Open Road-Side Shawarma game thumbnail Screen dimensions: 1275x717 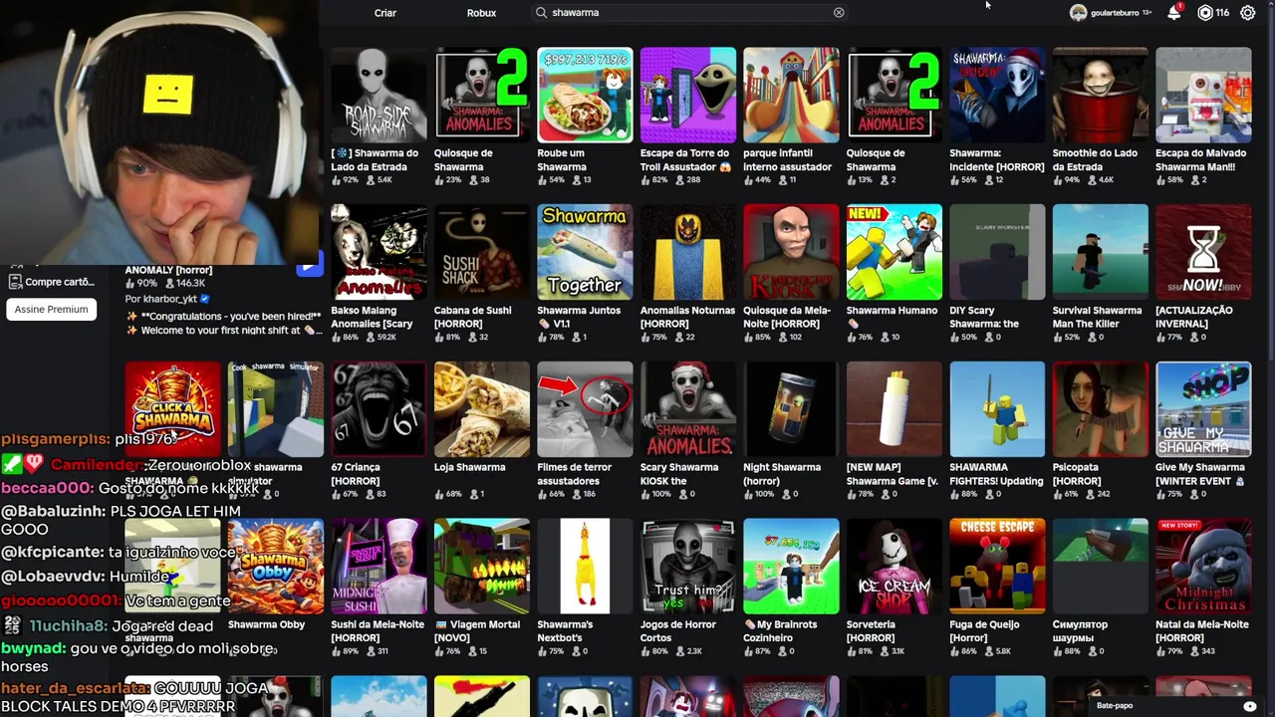(379, 95)
